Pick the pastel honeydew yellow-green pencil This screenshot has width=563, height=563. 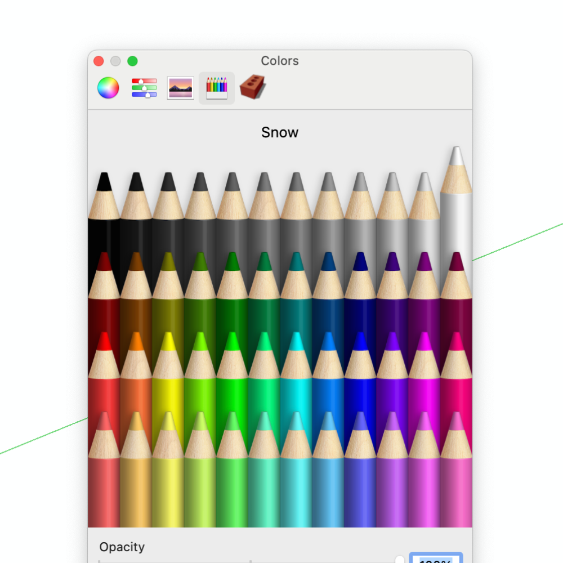click(200, 469)
